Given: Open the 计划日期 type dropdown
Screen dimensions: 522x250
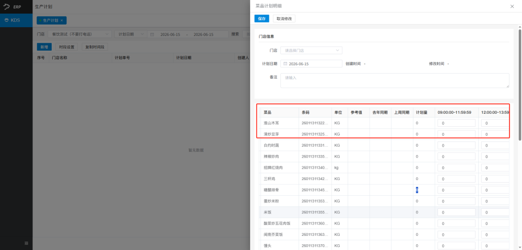Looking at the screenshot, I should pyautogui.click(x=130, y=34).
